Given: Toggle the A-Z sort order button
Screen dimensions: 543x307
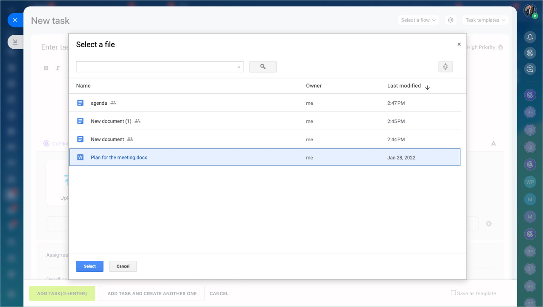Looking at the screenshot, I should (x=445, y=67).
